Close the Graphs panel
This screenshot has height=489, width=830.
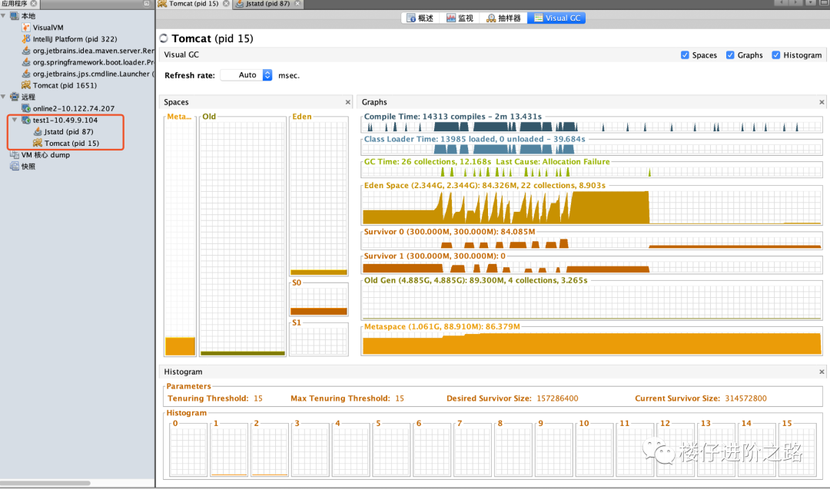point(822,102)
